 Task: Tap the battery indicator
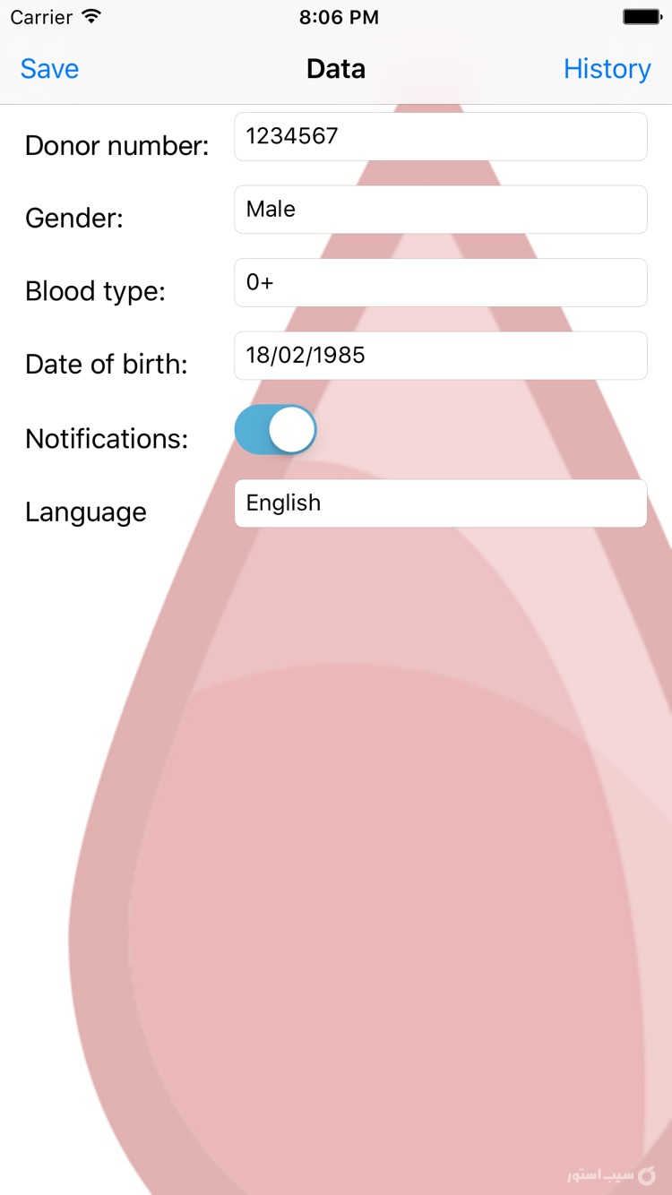(x=640, y=15)
